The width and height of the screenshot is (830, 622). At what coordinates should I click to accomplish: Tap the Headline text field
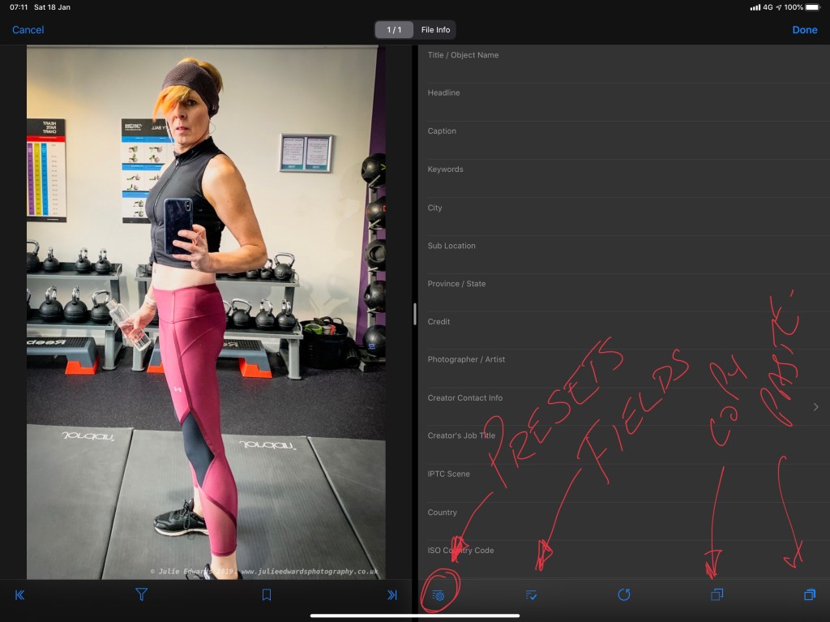click(624, 101)
